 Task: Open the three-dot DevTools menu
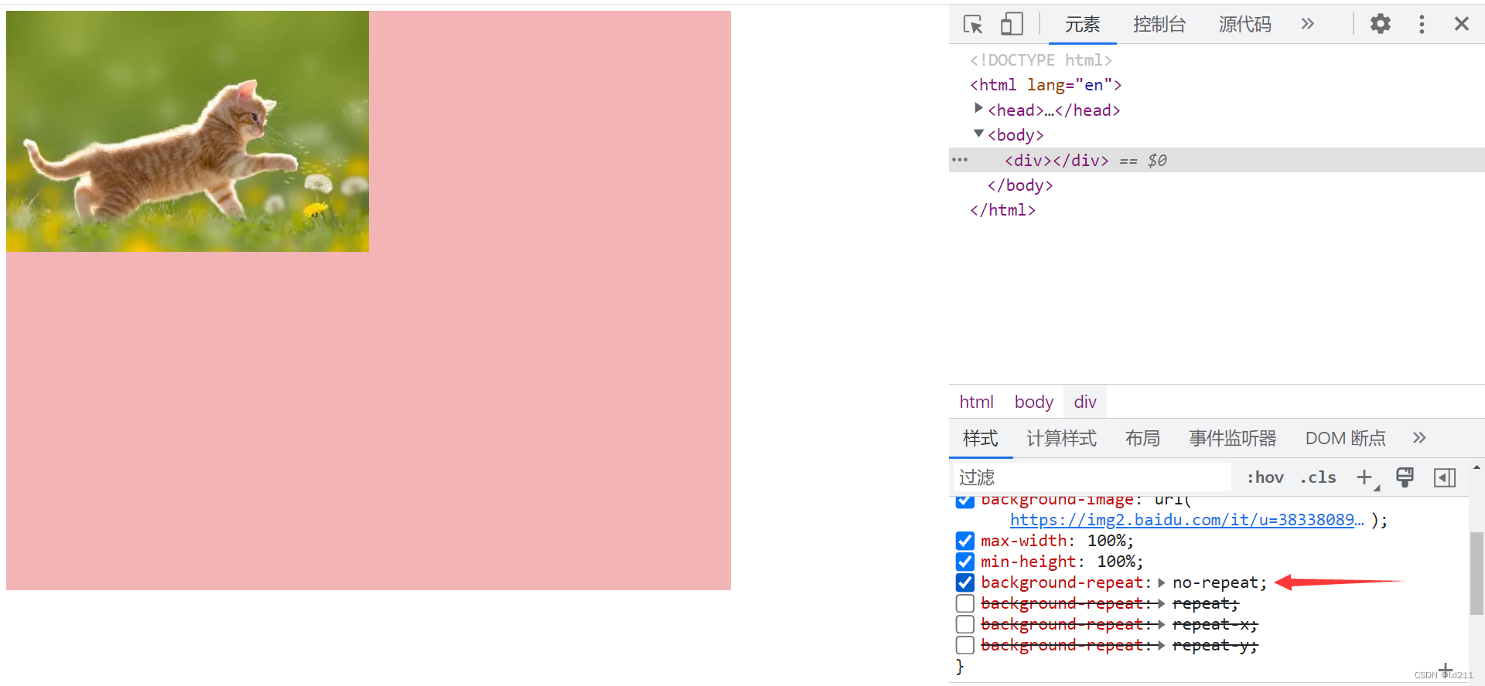[1422, 24]
